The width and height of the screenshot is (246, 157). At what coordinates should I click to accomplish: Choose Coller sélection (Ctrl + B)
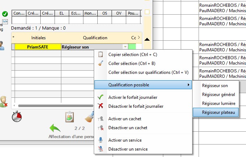(132, 64)
